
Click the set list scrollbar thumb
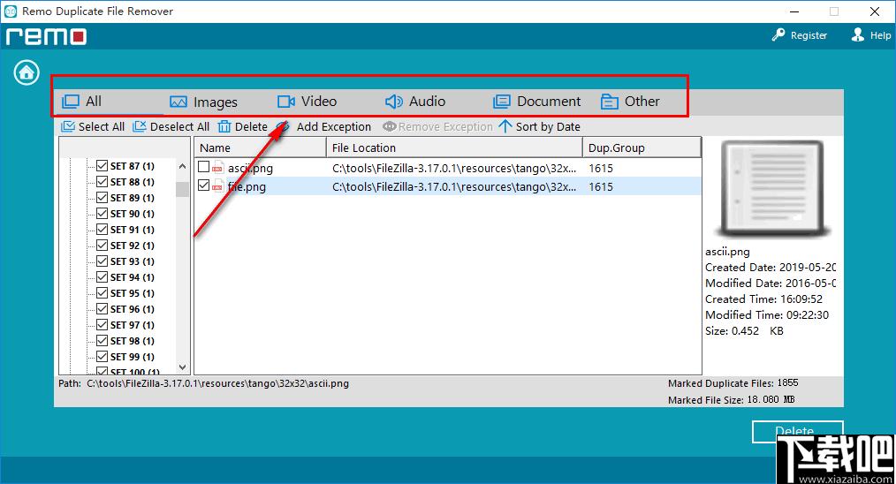pos(182,189)
